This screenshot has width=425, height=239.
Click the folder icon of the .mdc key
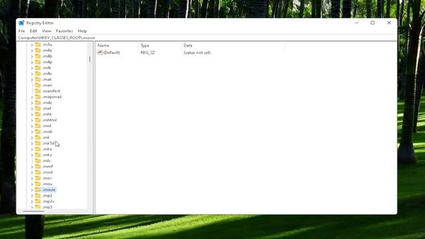pyautogui.click(x=38, y=102)
